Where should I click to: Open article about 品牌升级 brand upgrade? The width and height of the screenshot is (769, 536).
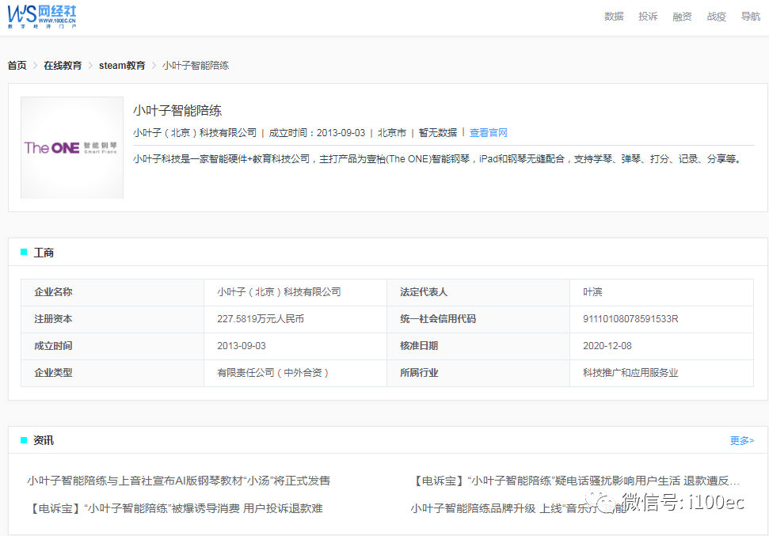[x=507, y=508]
